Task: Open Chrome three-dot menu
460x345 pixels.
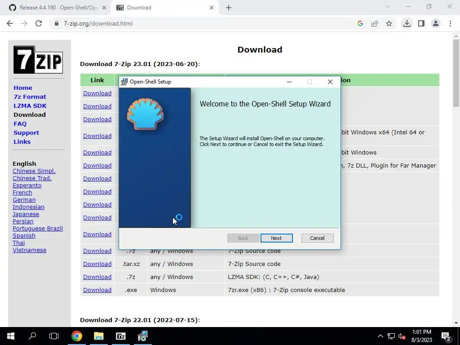Action: (450, 23)
